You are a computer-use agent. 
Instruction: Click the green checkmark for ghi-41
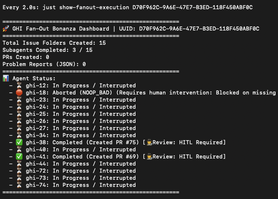19,157
